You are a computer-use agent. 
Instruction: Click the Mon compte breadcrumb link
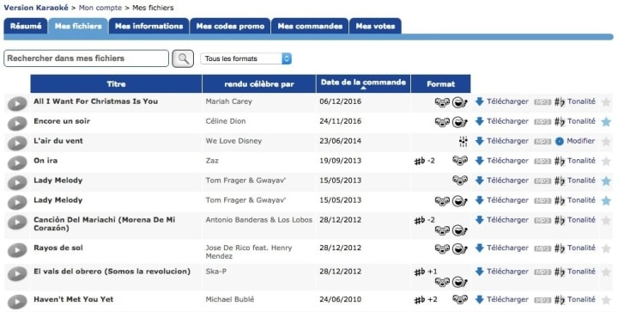click(100, 8)
